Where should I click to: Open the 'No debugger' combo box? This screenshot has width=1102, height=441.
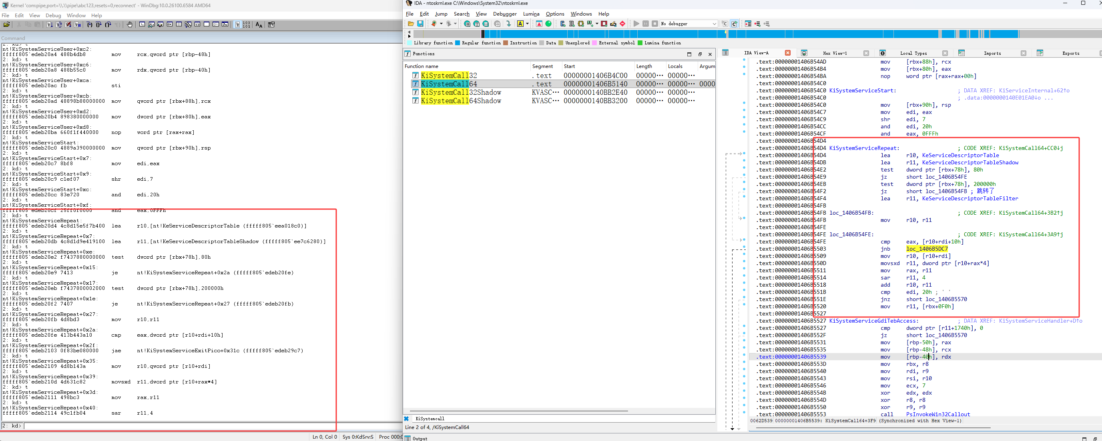click(x=689, y=24)
